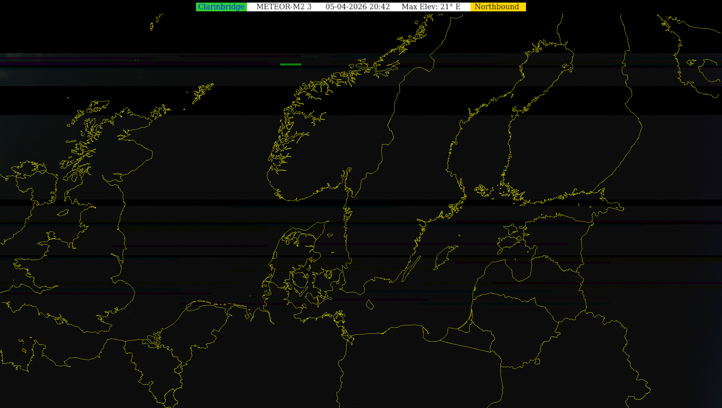Click the METEOR-M2 3 satellite name

pos(284,7)
